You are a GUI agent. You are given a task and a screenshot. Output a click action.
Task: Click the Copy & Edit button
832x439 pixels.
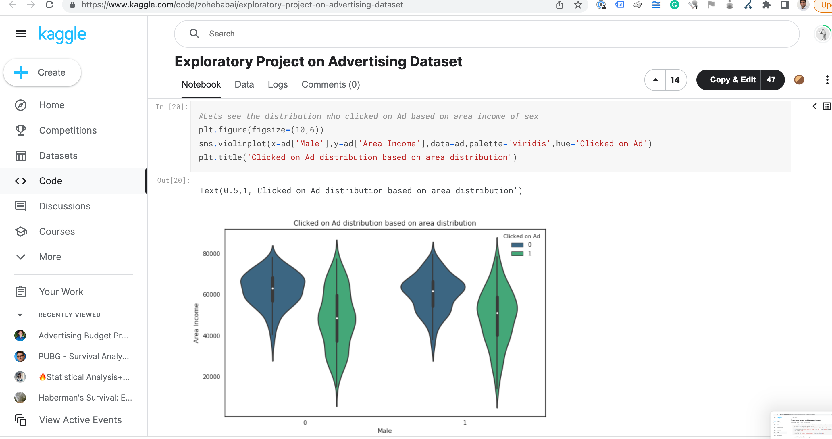(x=733, y=80)
